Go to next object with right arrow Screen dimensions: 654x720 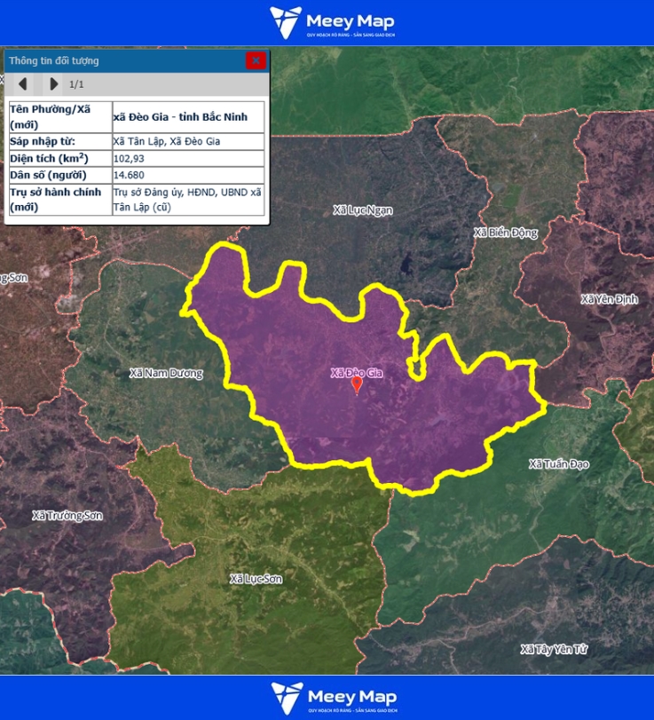point(54,83)
